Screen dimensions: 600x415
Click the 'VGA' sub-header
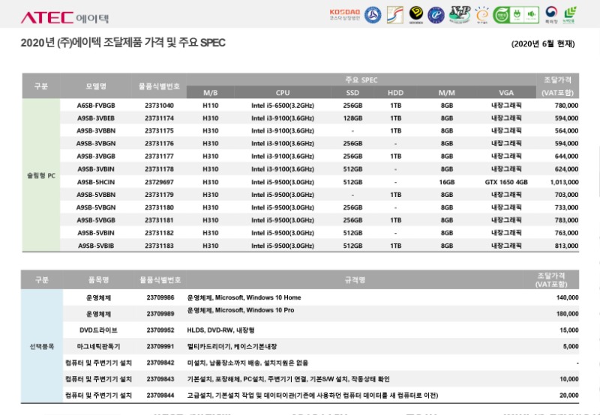pyautogui.click(x=505, y=92)
